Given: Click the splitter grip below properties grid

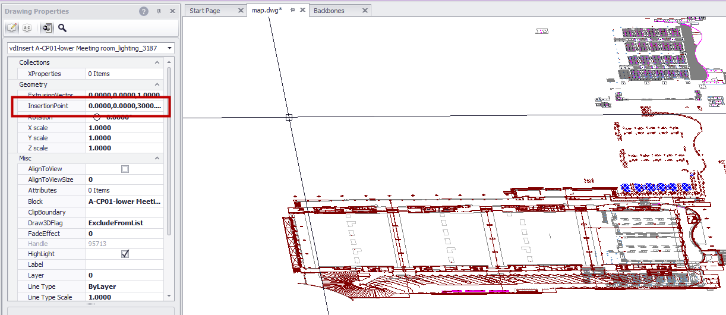Looking at the screenshot, I should pyautogui.click(x=90, y=304).
